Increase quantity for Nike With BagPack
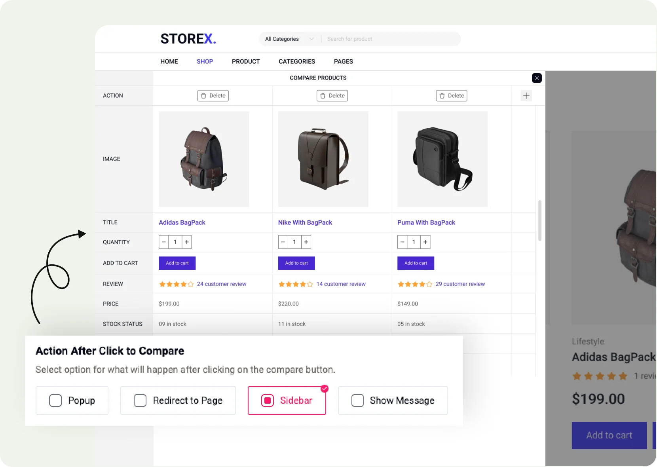This screenshot has height=467, width=657. point(306,242)
